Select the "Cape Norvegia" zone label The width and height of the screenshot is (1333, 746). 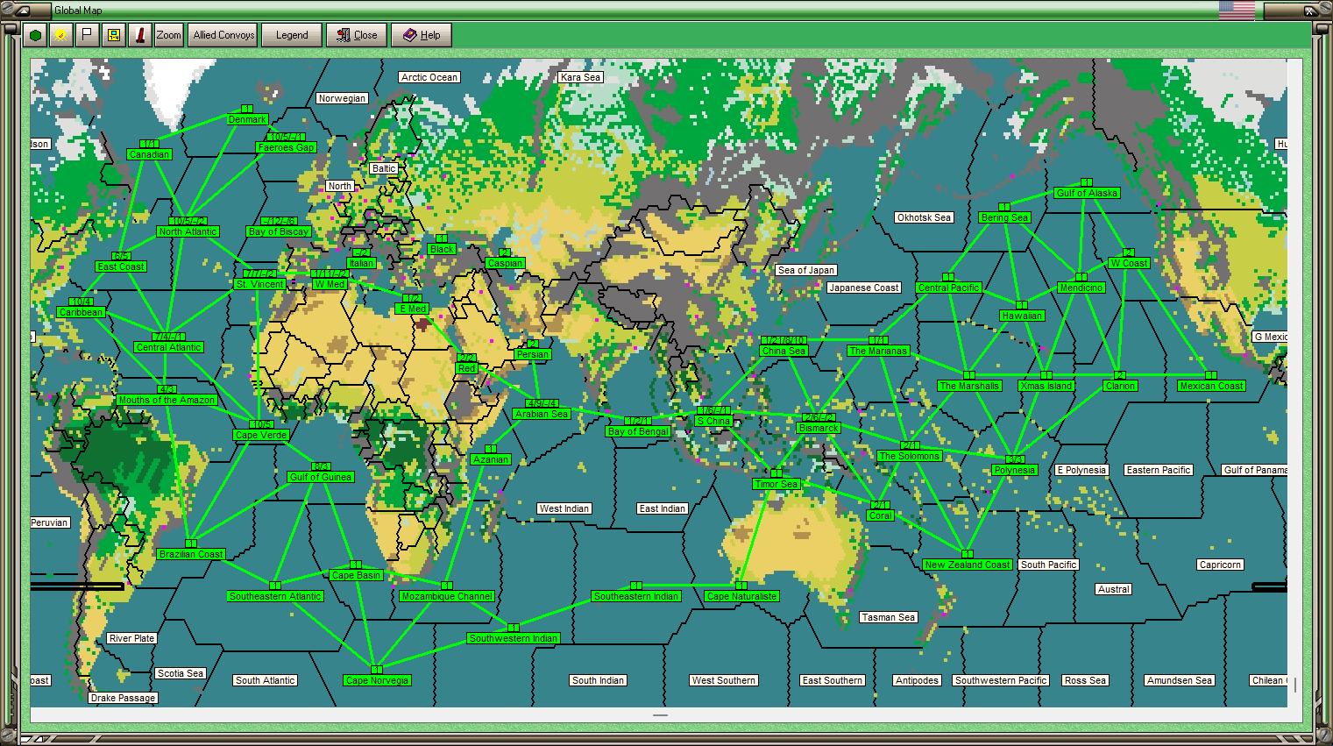[x=377, y=680]
